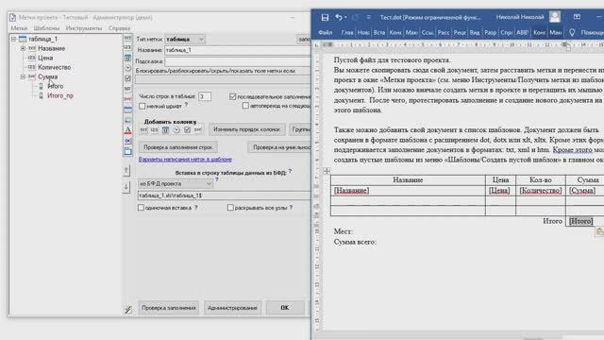Click the Проверка заполнения button at bottom
Screen dimensions: 604x340
[169, 308]
